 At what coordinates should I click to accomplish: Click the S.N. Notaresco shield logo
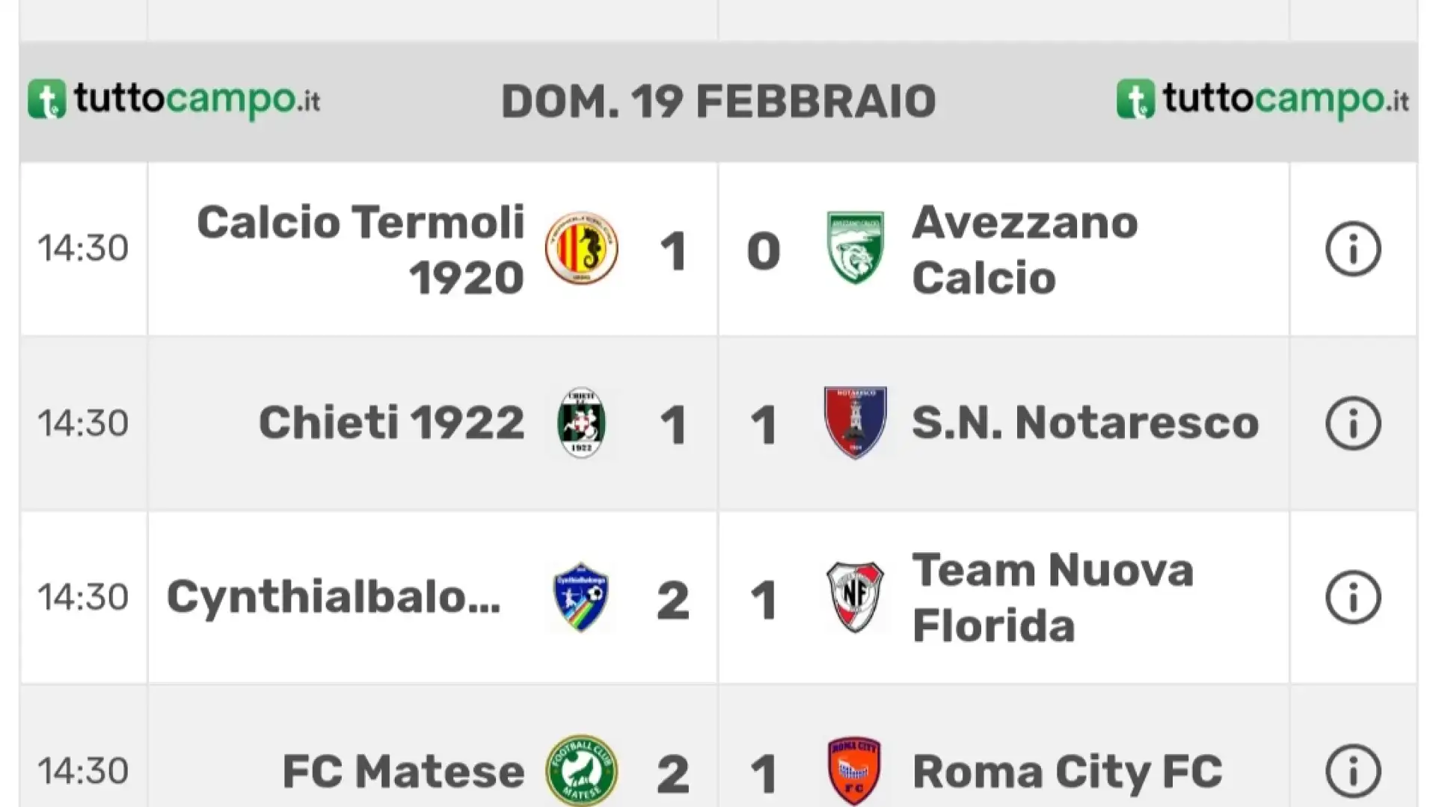855,422
